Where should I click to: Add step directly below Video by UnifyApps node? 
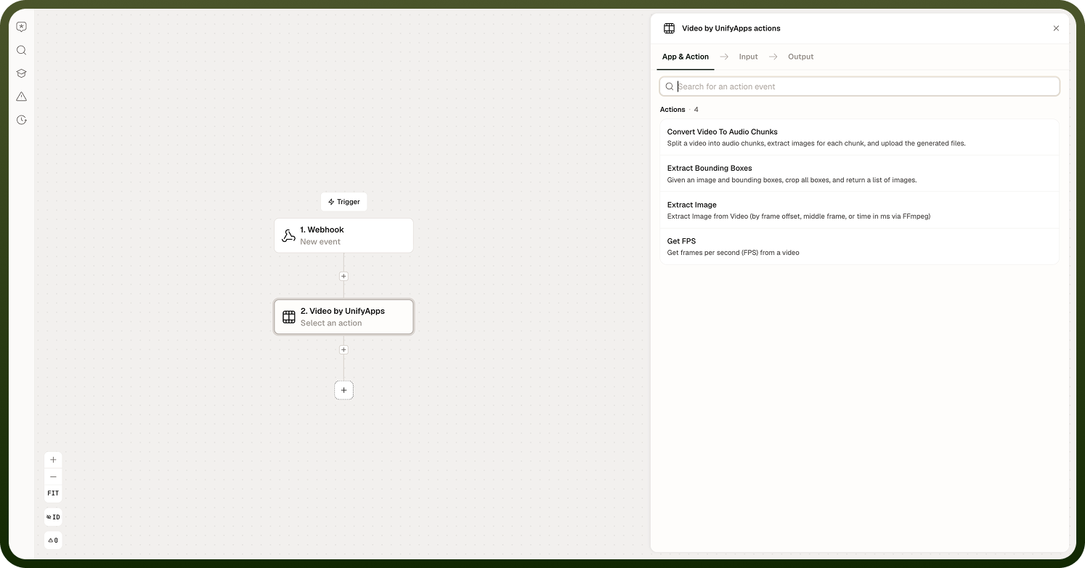click(x=344, y=349)
